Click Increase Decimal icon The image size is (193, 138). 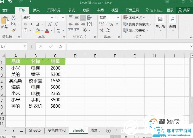tap(101, 30)
